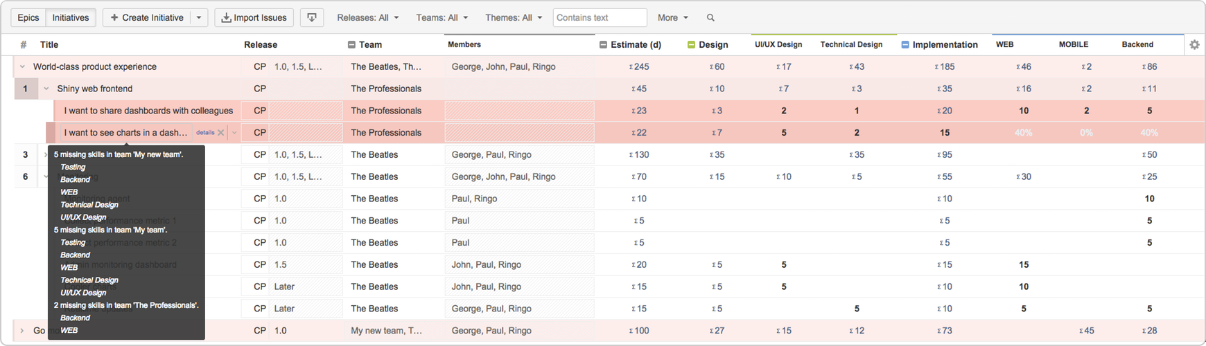
Task: Switch to the Initiatives tab
Action: (71, 17)
